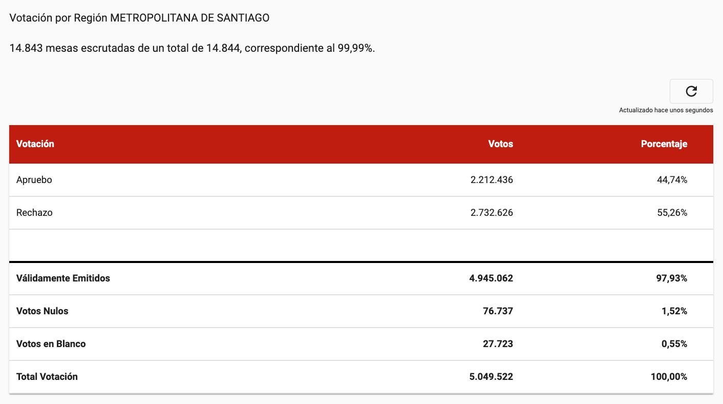Click the Votos en Blanco row label

pyautogui.click(x=51, y=344)
